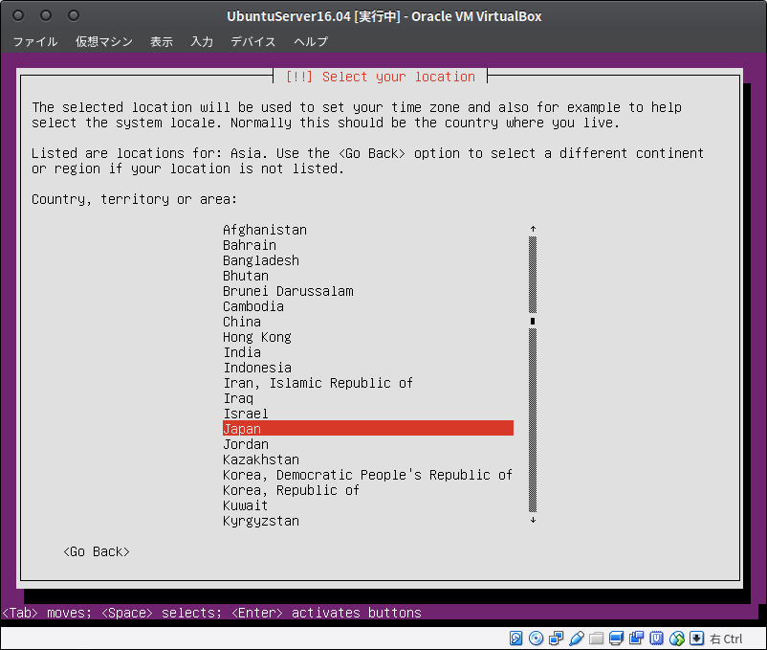Select Kuwait in the country list

(x=368, y=505)
